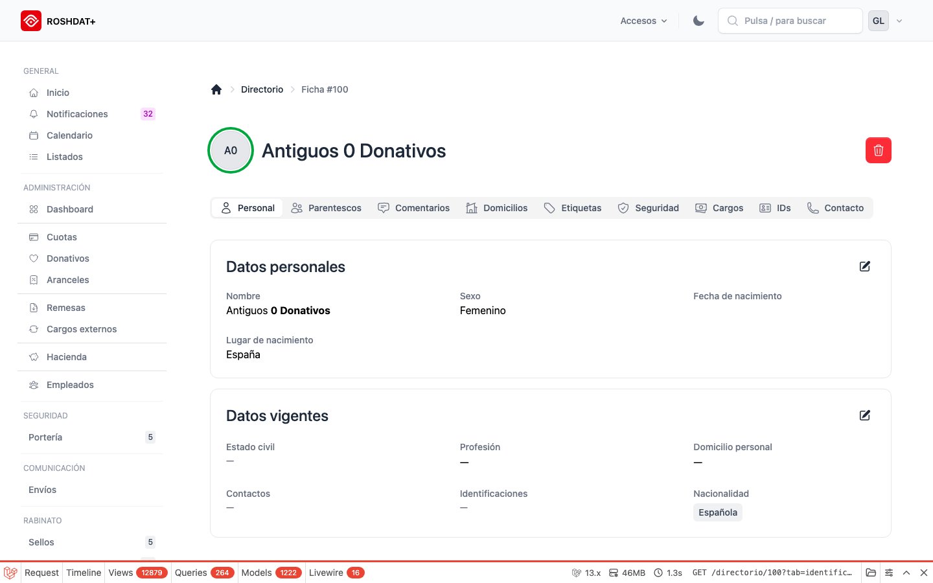Navigate to Directorio via the breadcrumb link
The height and width of the screenshot is (583, 933).
tap(262, 89)
